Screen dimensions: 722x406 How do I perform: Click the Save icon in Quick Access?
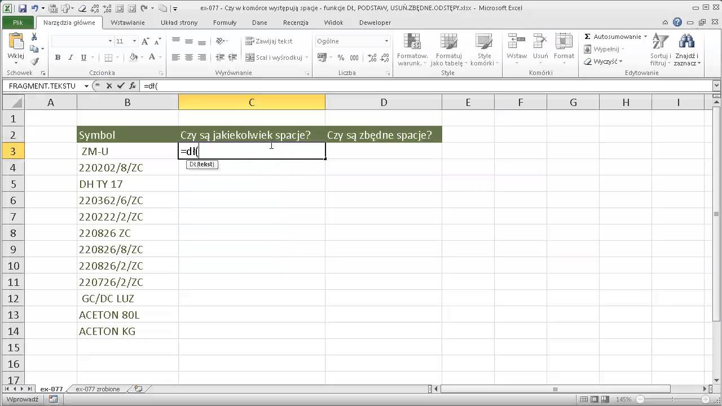tap(23, 8)
